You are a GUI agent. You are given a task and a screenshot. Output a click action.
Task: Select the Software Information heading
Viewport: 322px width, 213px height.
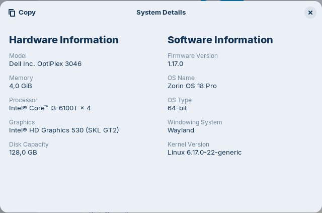click(220, 40)
